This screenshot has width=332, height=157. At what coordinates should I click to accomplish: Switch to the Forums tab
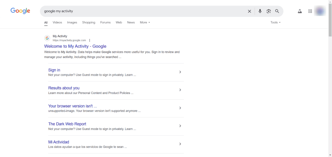(x=105, y=22)
